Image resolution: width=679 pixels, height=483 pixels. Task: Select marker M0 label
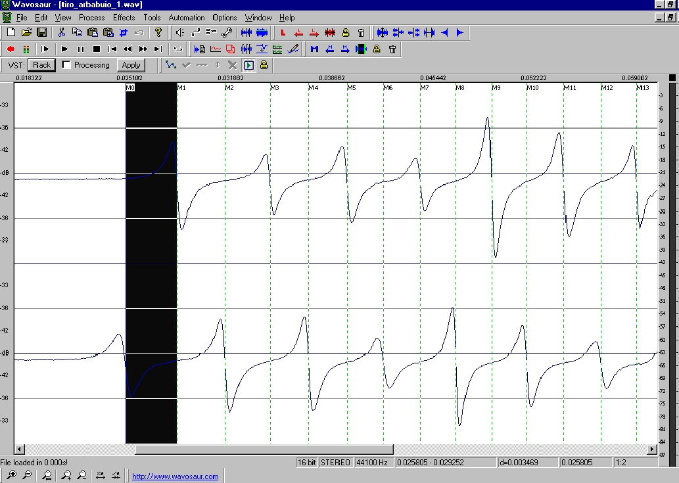pyautogui.click(x=130, y=88)
